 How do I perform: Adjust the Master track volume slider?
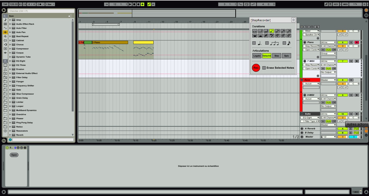[x=342, y=137]
